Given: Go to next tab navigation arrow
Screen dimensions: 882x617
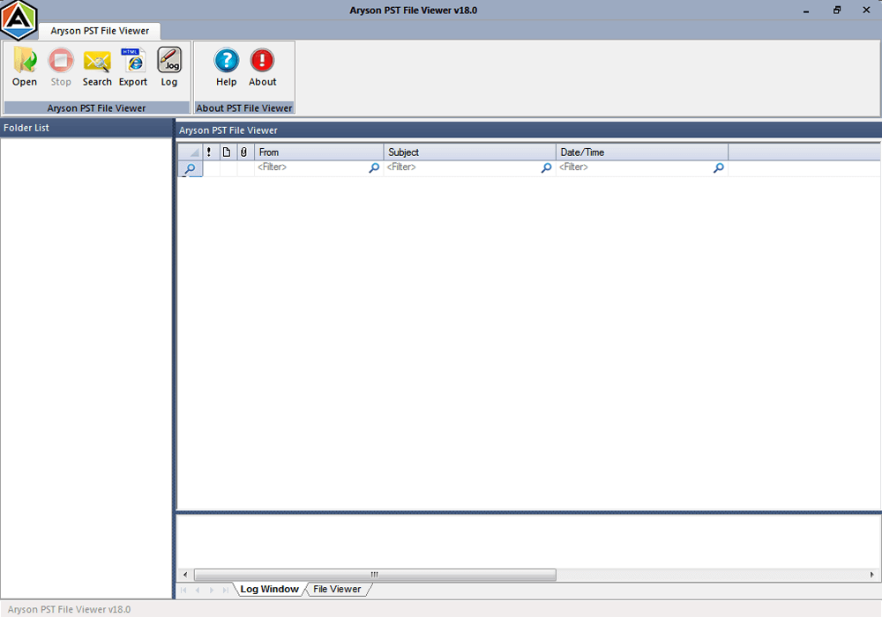Looking at the screenshot, I should pyautogui.click(x=212, y=590).
